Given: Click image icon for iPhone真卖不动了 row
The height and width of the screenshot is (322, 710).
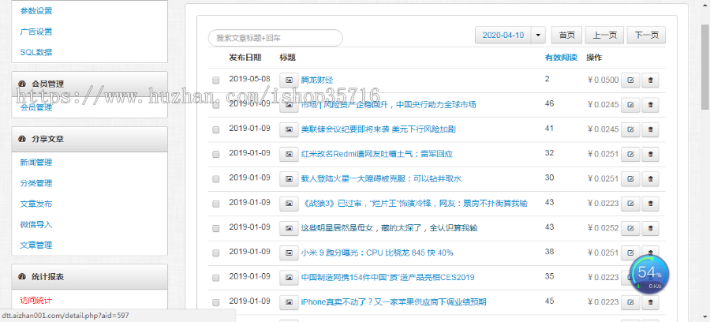Looking at the screenshot, I should pos(289,302).
